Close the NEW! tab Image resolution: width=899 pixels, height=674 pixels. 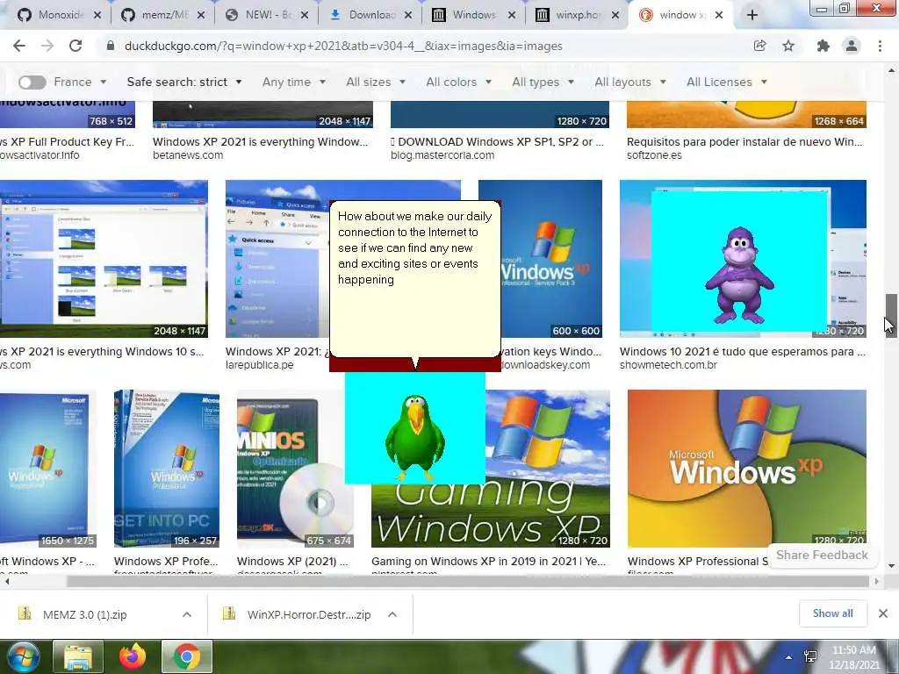[305, 15]
